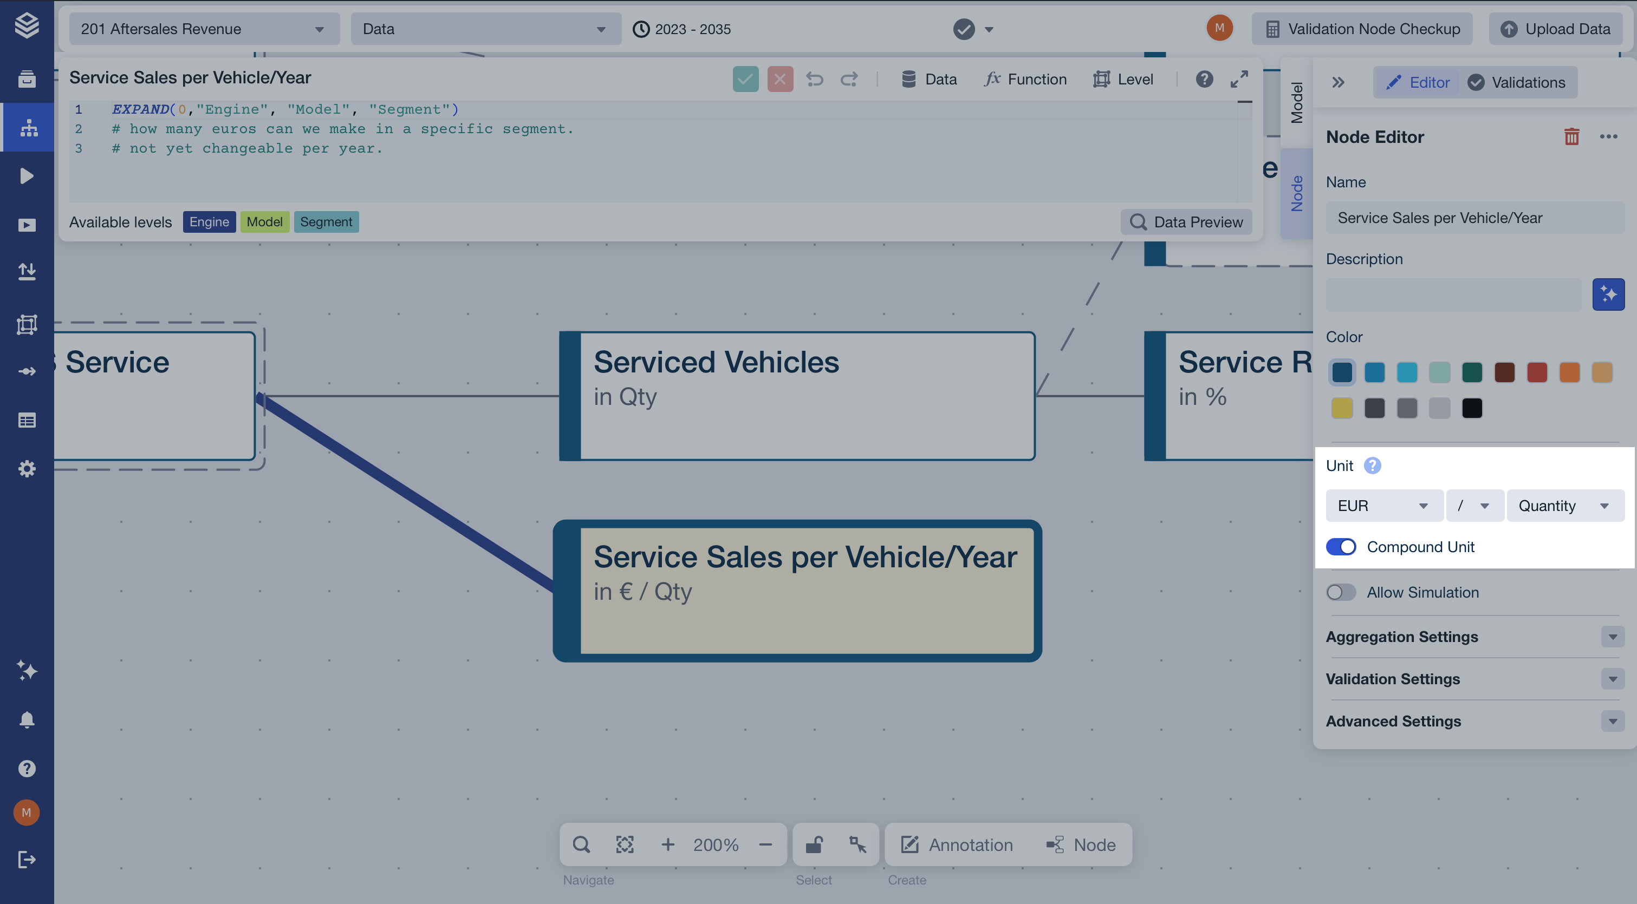Click the red X cancel formula icon

(779, 80)
